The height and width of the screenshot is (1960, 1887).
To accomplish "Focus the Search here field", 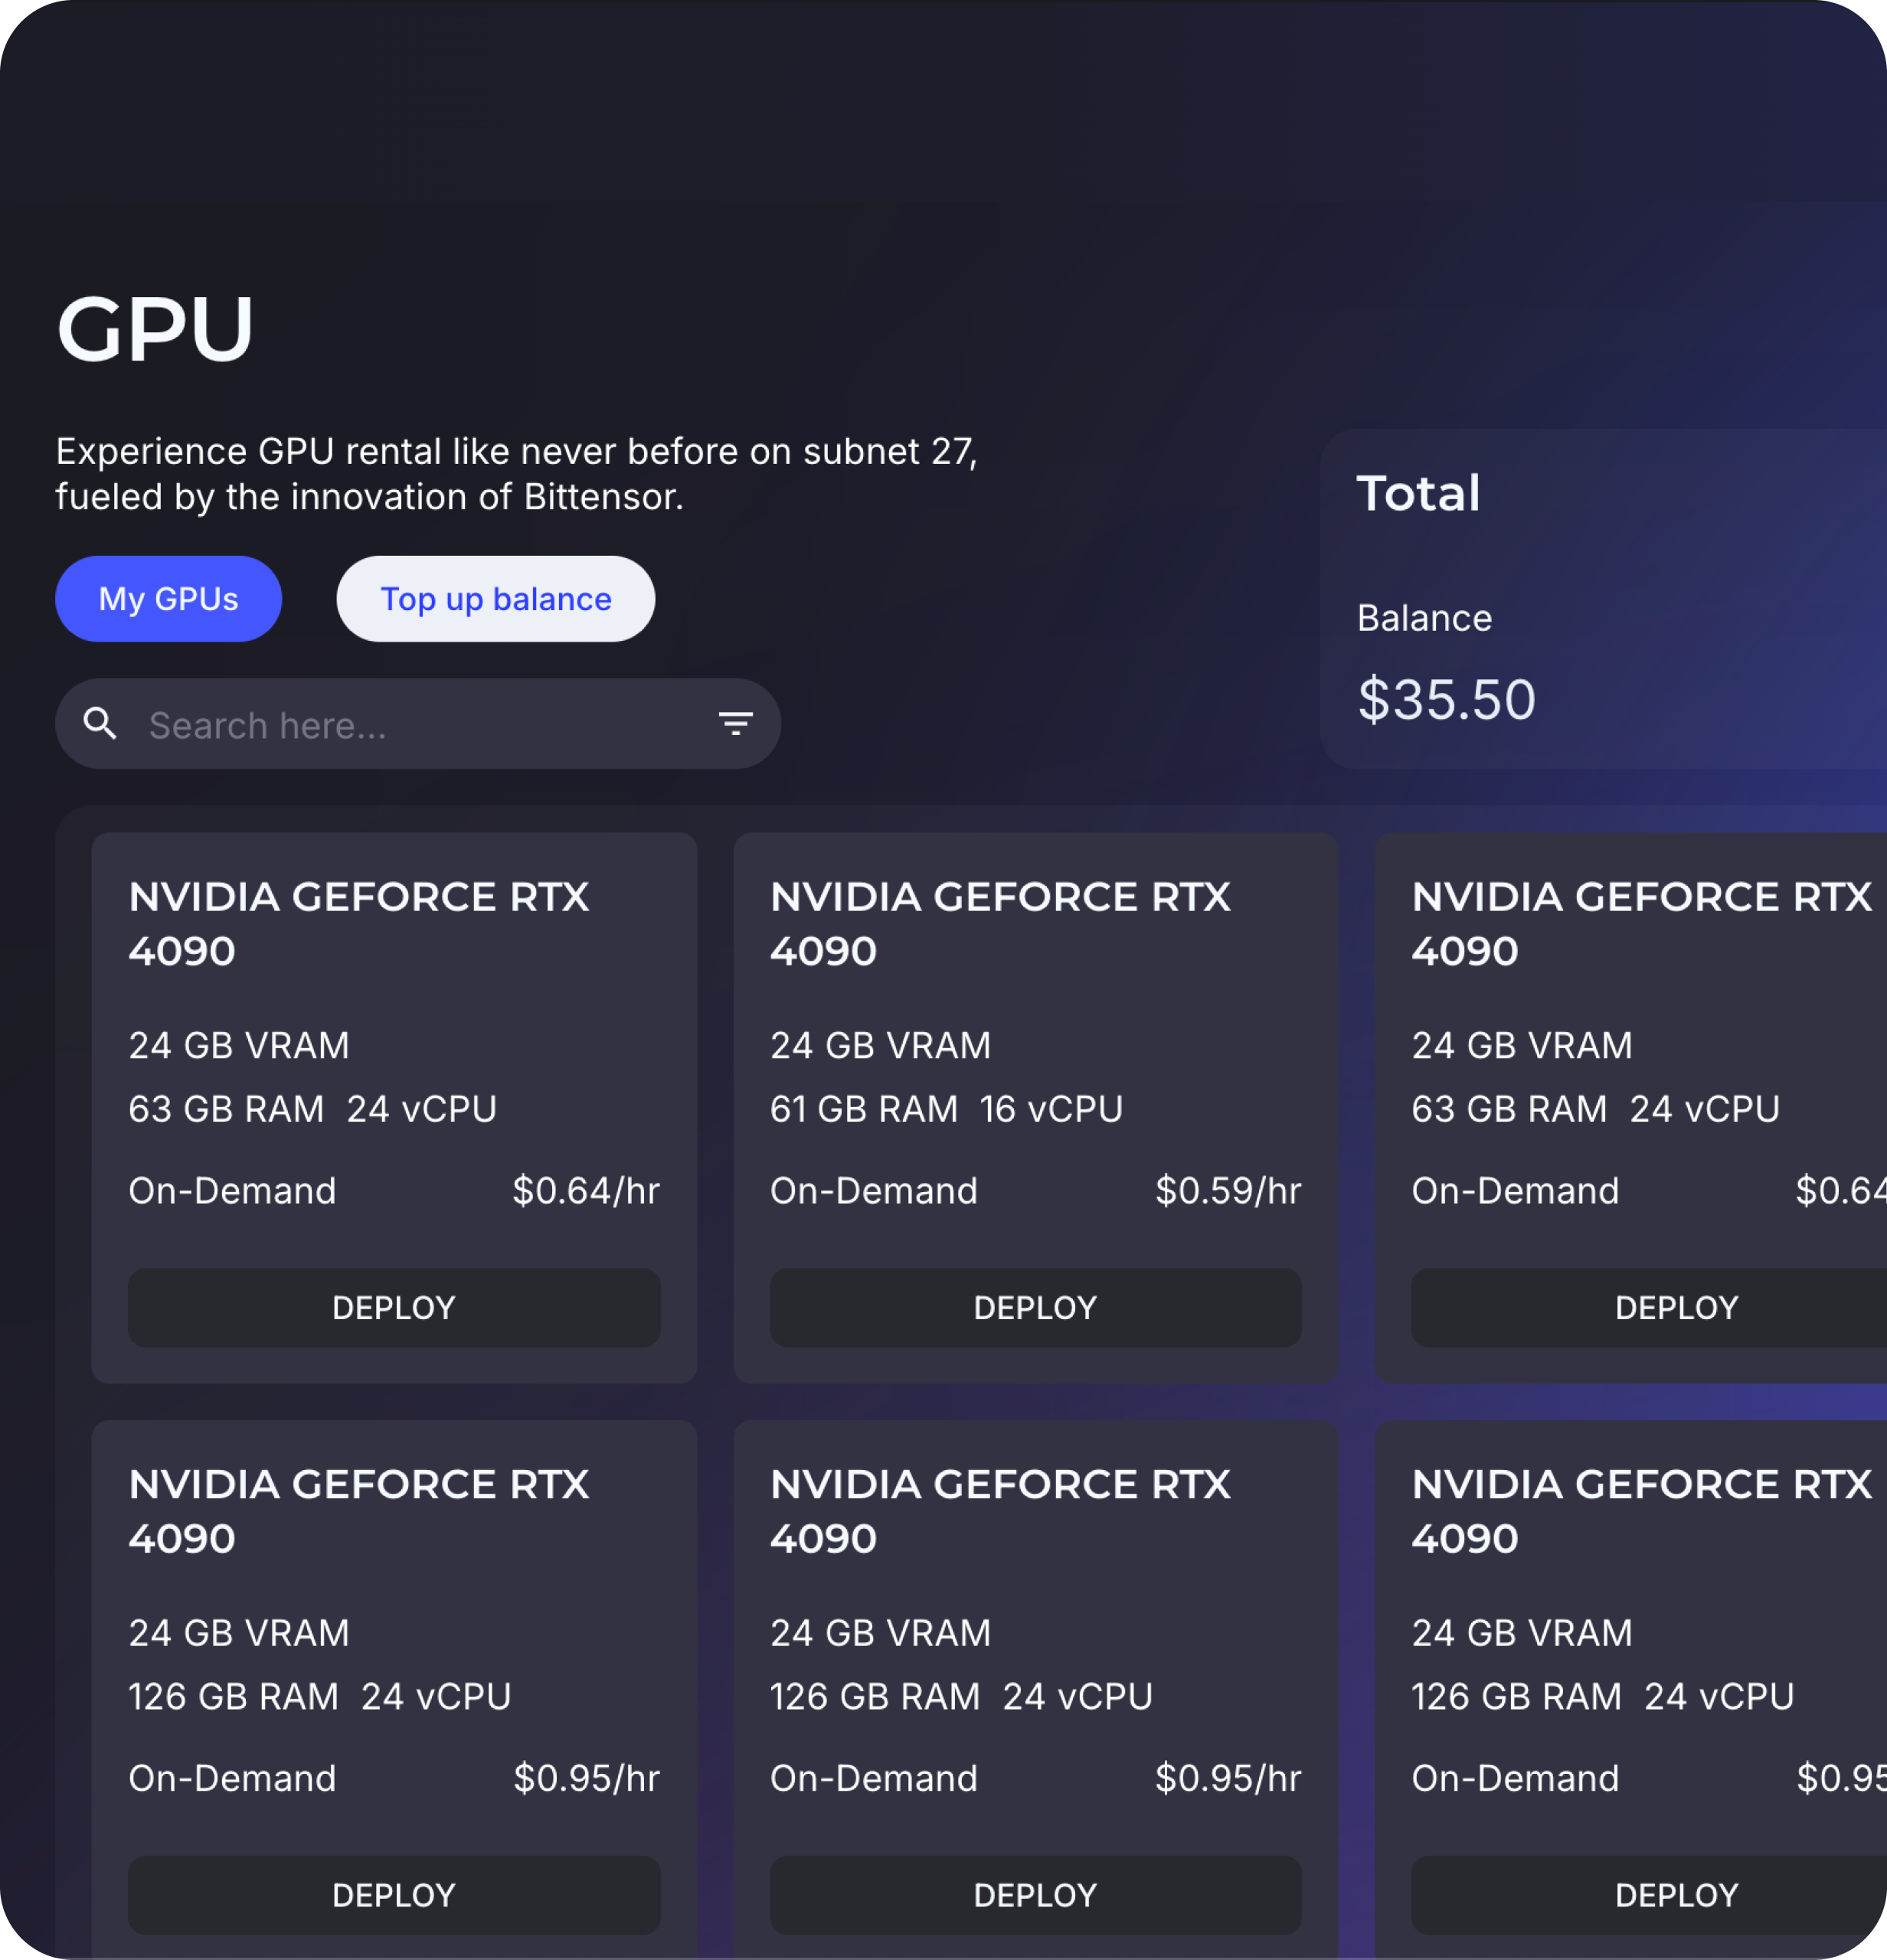I will pyautogui.click(x=418, y=724).
